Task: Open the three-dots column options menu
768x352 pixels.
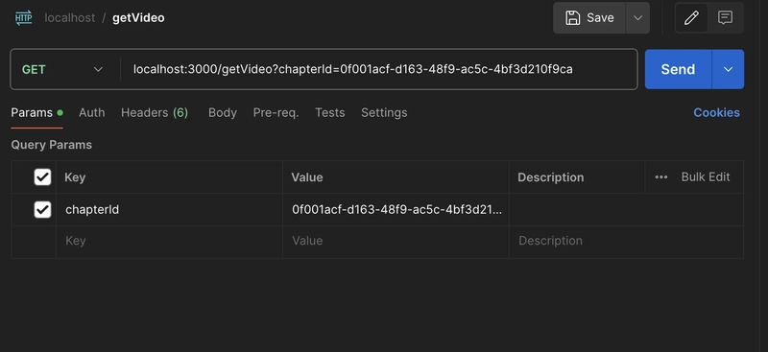Action: click(x=661, y=176)
